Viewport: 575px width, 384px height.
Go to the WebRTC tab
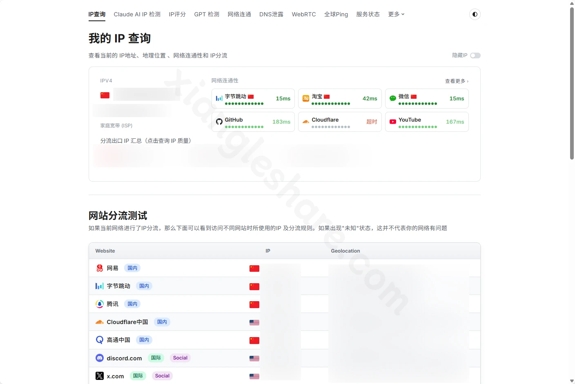tap(304, 14)
